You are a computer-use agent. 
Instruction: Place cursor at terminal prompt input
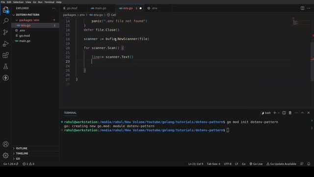[x=228, y=130]
